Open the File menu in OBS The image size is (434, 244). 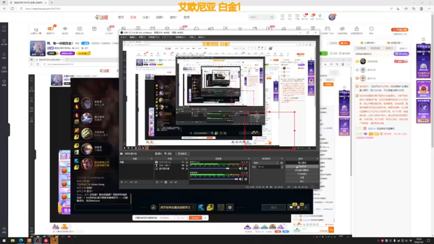coord(124,37)
